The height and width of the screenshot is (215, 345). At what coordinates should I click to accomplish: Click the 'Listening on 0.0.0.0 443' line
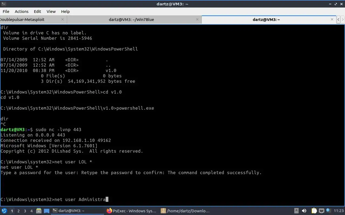click(x=33, y=135)
